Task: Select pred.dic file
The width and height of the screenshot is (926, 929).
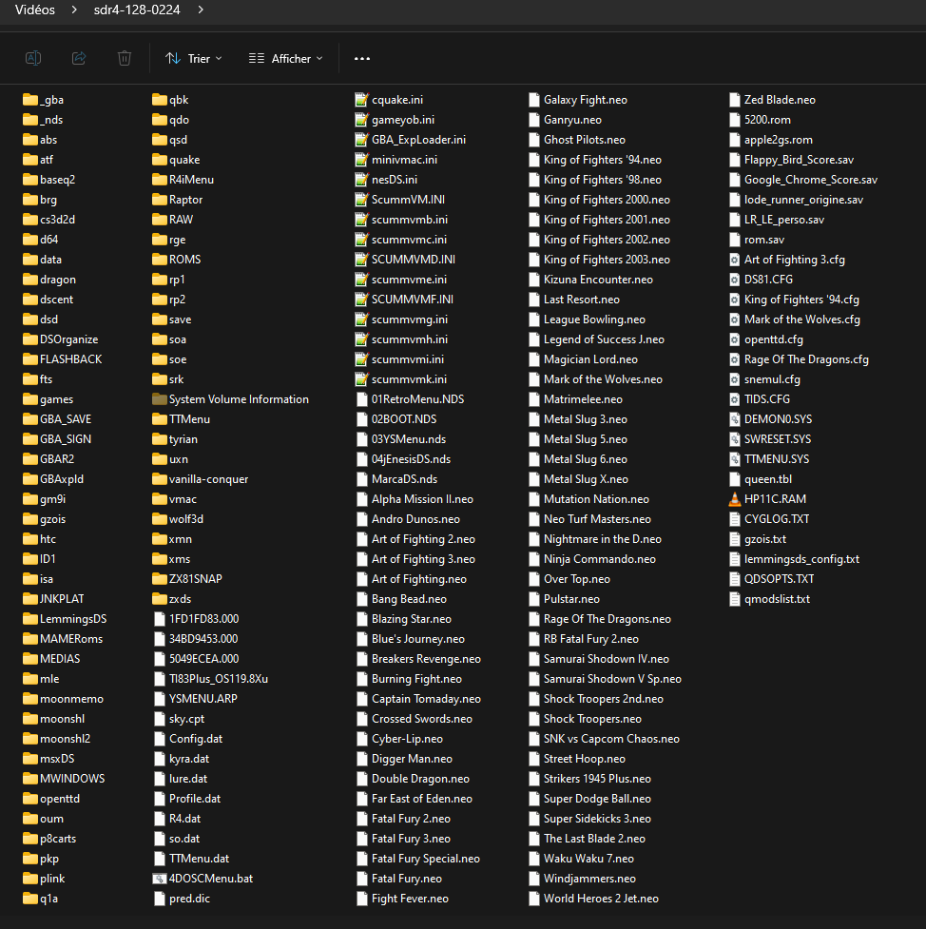Action: 182,899
